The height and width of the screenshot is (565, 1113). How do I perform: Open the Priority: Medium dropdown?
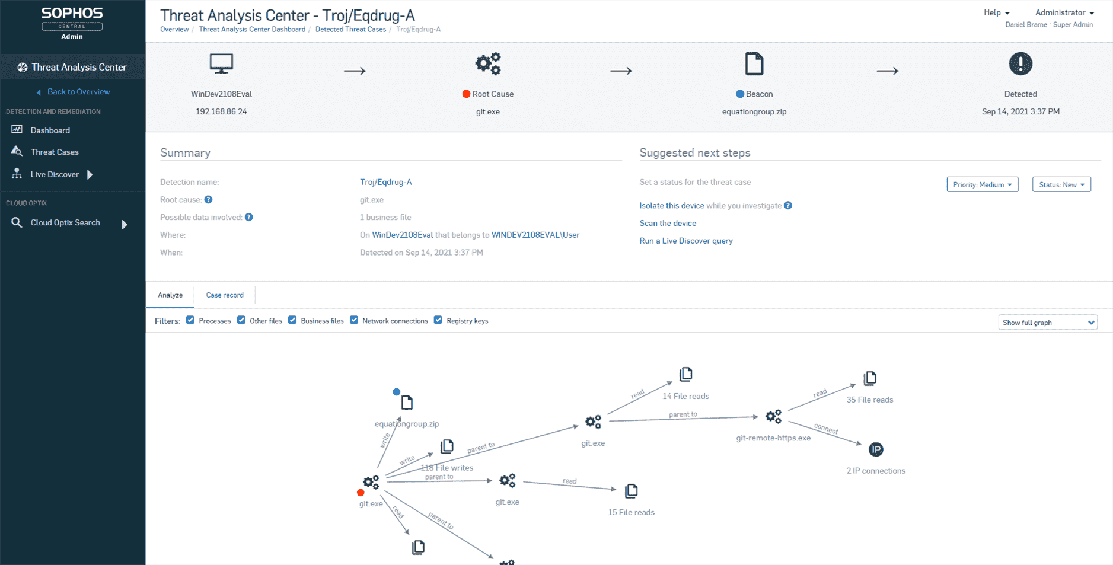pos(983,184)
